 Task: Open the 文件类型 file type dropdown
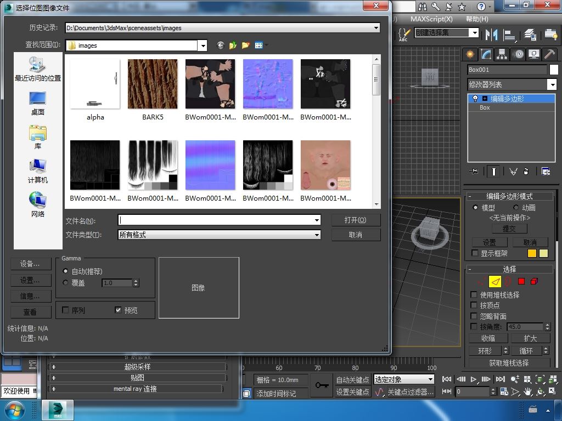[x=317, y=235]
